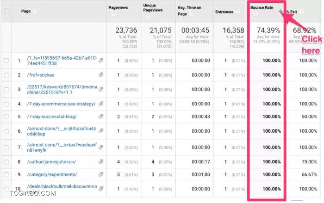Click 00:00:43 time for 7-day-successful-blog row

point(200,117)
